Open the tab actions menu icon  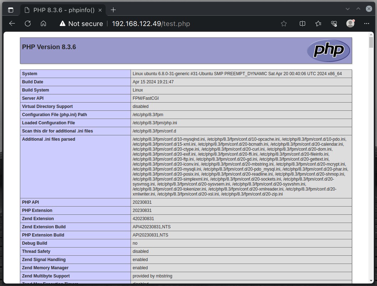point(11,10)
